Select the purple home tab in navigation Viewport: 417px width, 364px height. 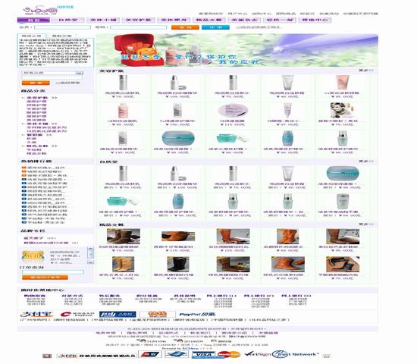(33, 20)
